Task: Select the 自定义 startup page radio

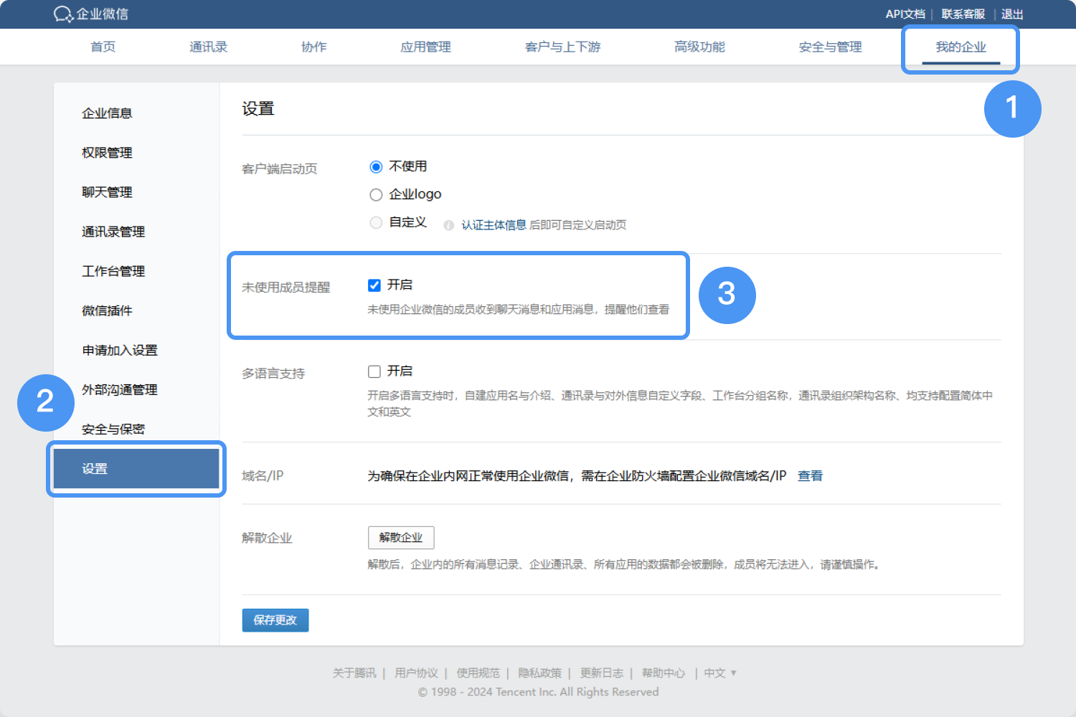Action: [376, 223]
